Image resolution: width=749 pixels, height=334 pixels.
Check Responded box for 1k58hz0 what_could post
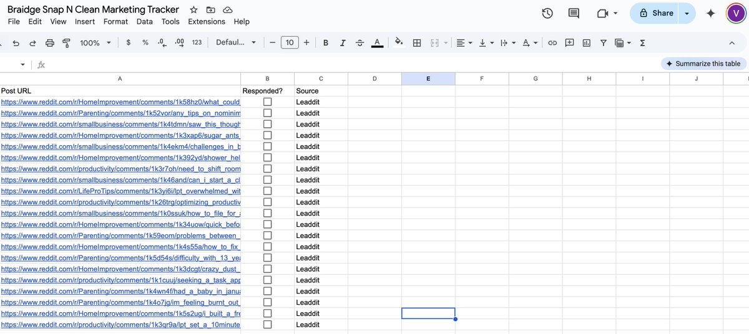pos(267,102)
